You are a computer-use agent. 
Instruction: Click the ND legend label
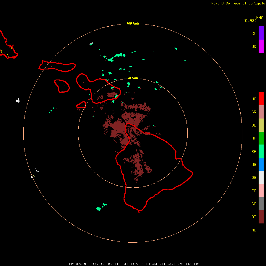pos(254,230)
